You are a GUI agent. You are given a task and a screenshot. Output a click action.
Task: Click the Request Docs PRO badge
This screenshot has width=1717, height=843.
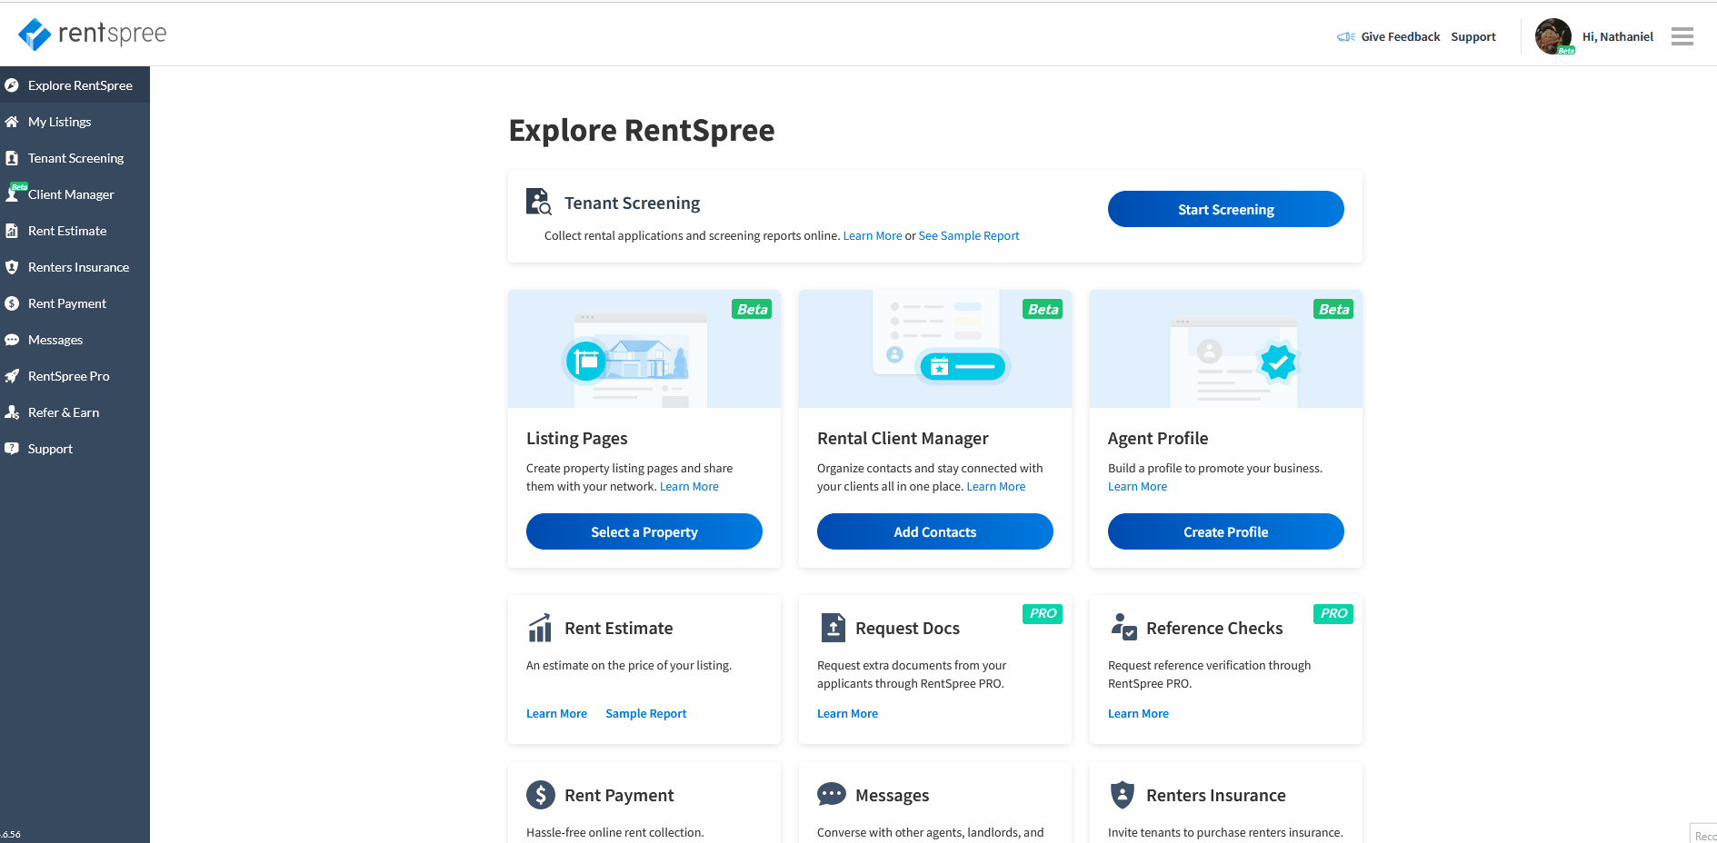coord(1043,614)
